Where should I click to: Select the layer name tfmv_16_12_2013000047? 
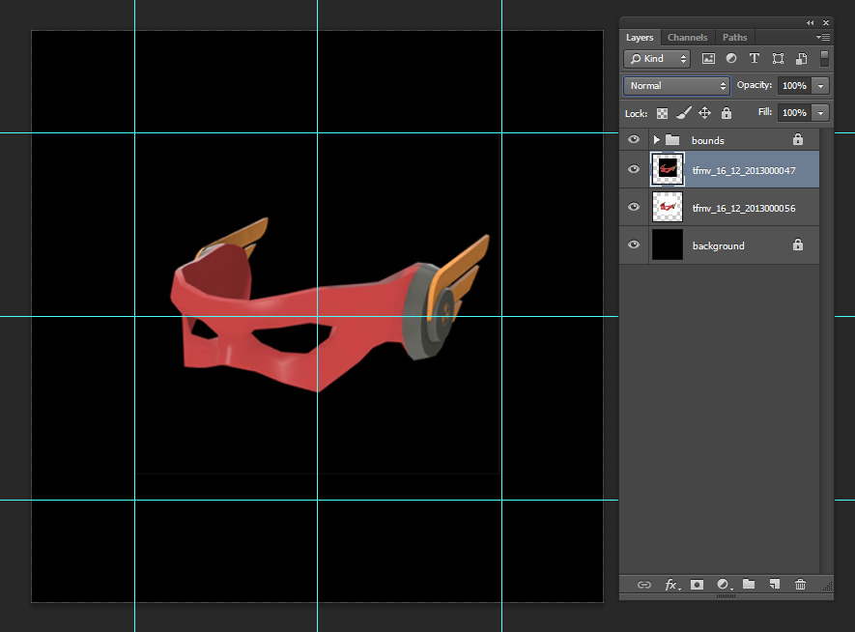click(744, 171)
